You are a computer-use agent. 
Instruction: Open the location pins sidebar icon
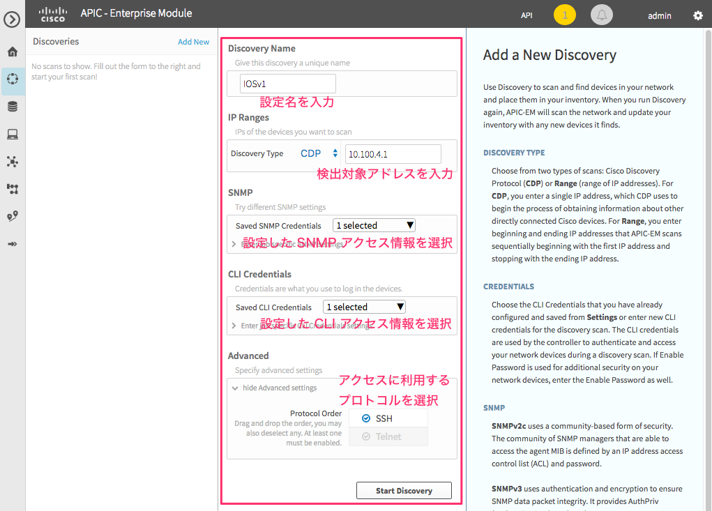[13, 216]
